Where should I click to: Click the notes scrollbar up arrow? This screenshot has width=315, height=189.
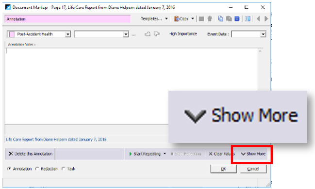pos(260,51)
